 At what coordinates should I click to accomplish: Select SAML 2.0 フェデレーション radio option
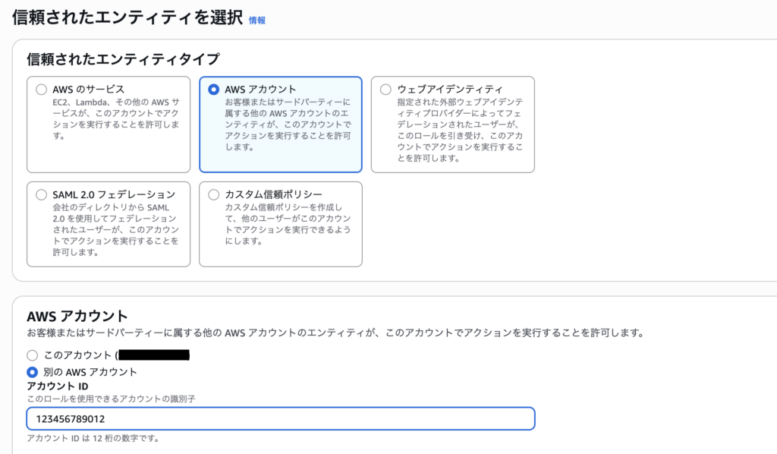click(42, 195)
